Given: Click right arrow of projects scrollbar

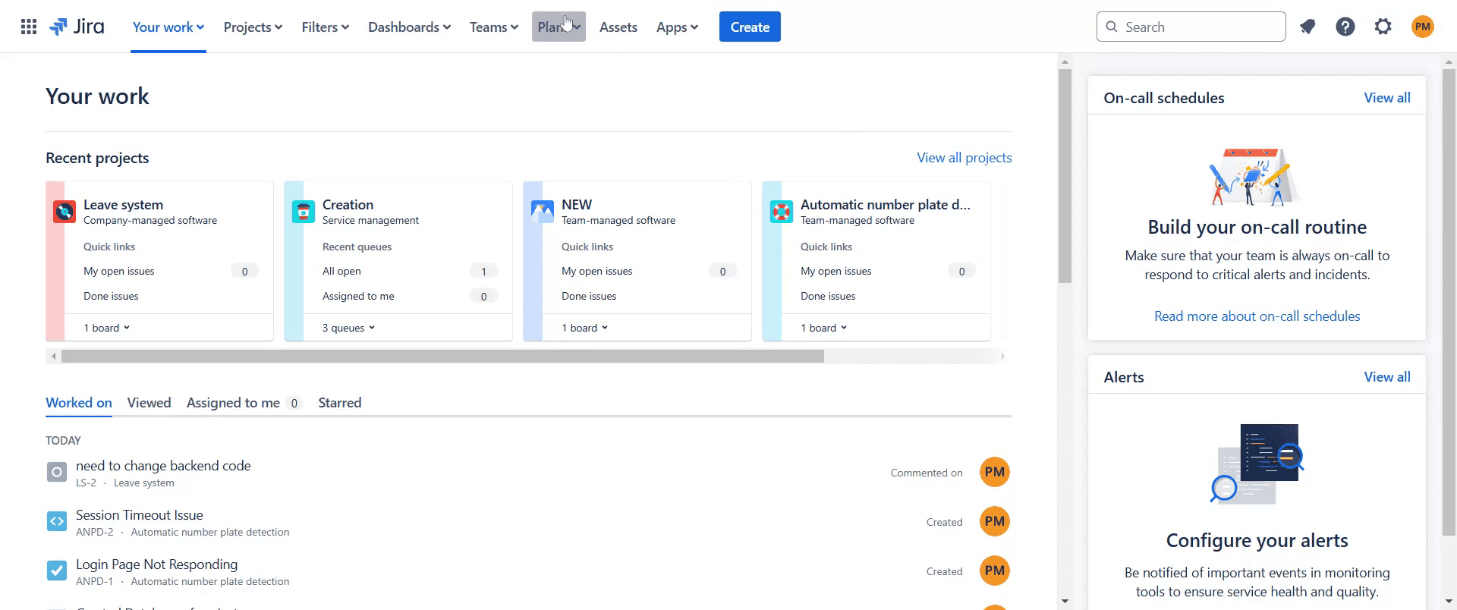Looking at the screenshot, I should [x=1002, y=356].
